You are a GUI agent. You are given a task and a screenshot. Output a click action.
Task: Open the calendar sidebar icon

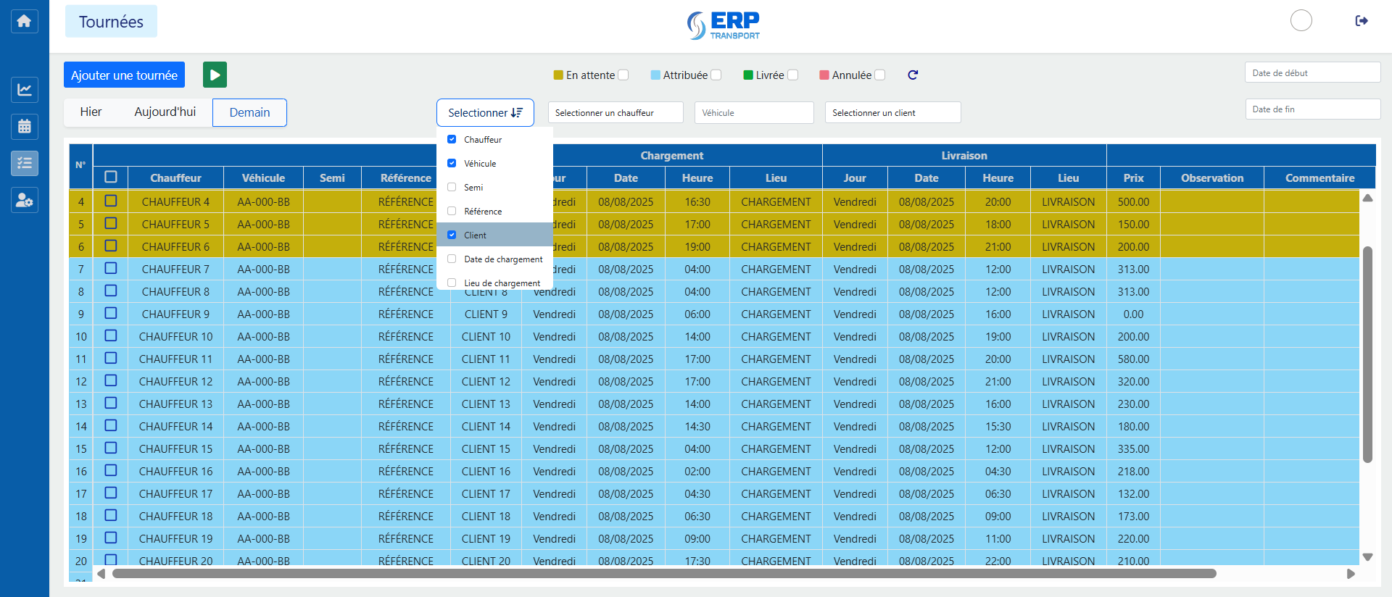pos(24,127)
